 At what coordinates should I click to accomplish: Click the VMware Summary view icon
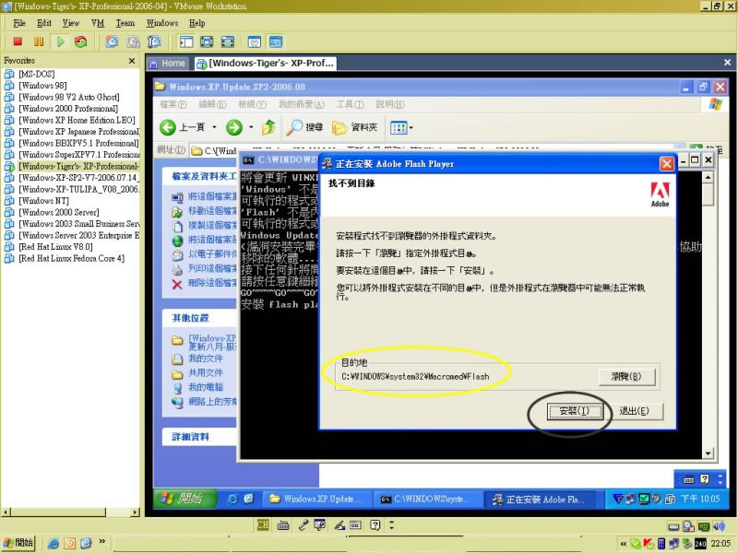pos(255,41)
